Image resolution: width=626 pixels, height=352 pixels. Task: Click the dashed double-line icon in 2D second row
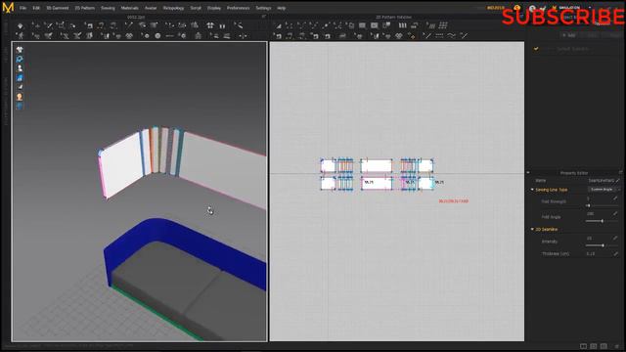439,36
